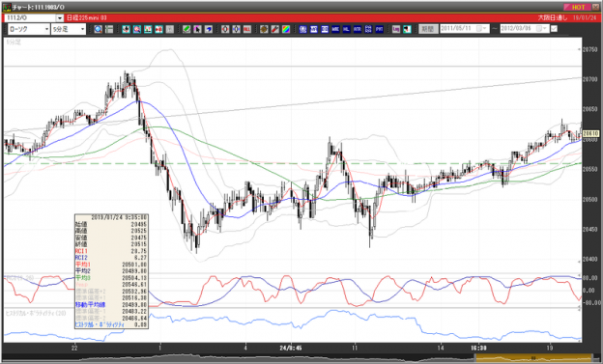Click the 20610 current price label

point(590,133)
